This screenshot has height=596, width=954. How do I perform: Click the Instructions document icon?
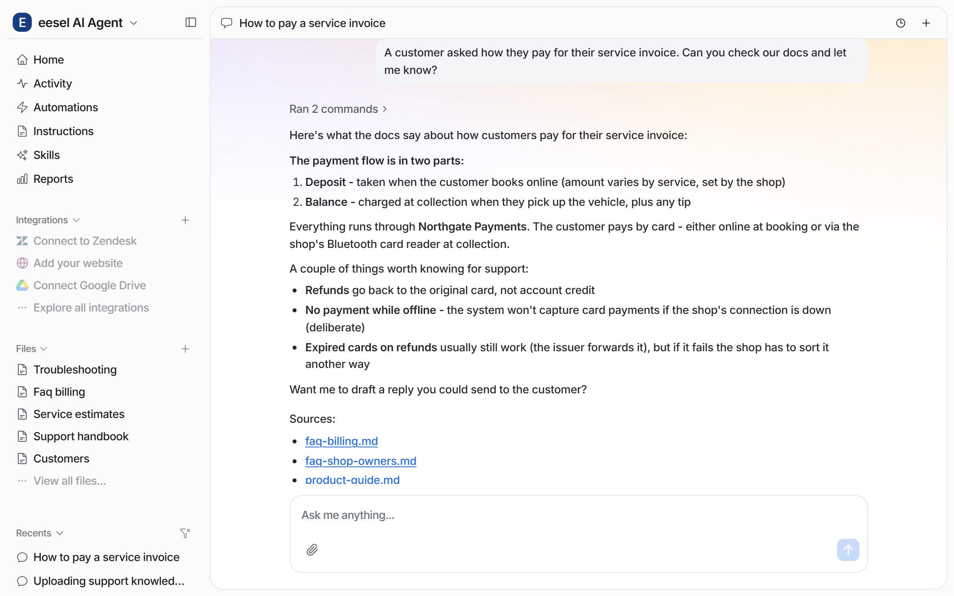pyautogui.click(x=22, y=131)
